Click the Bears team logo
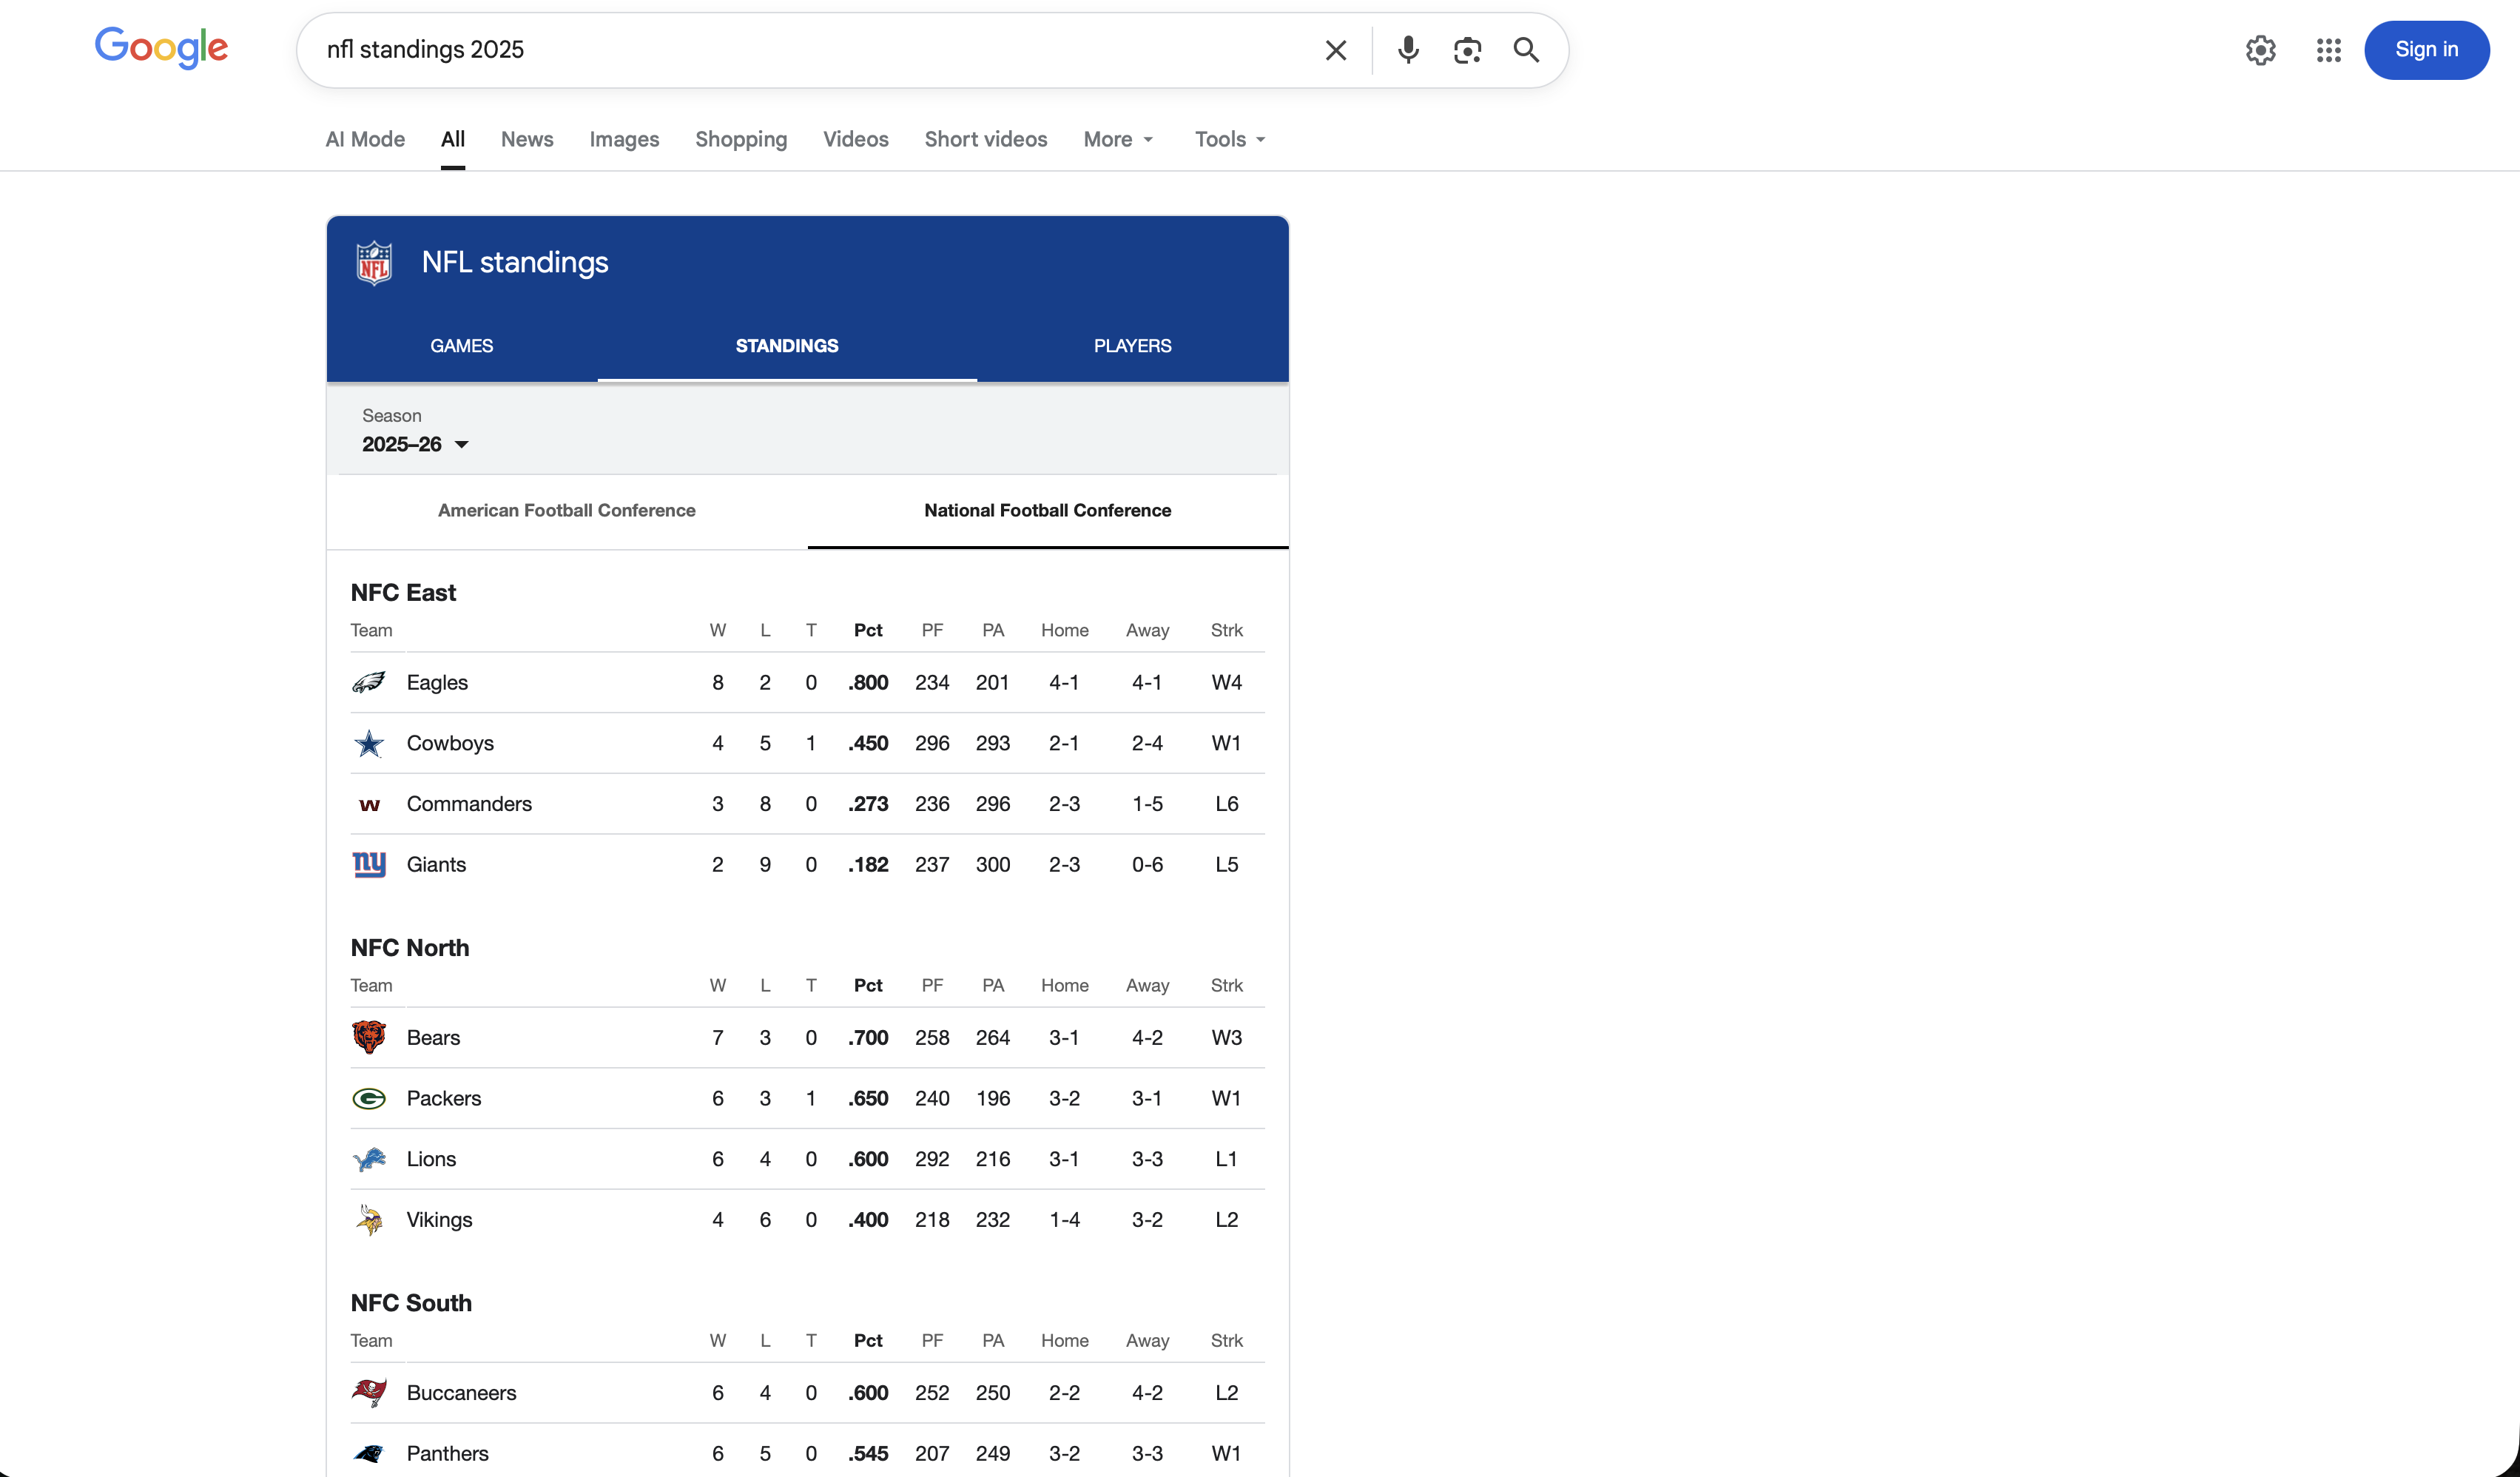2520x1477 pixels. (369, 1037)
